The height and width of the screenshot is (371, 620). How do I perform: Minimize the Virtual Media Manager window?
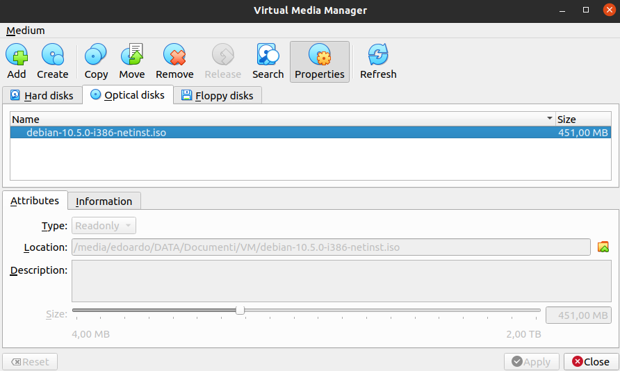pyautogui.click(x=562, y=10)
